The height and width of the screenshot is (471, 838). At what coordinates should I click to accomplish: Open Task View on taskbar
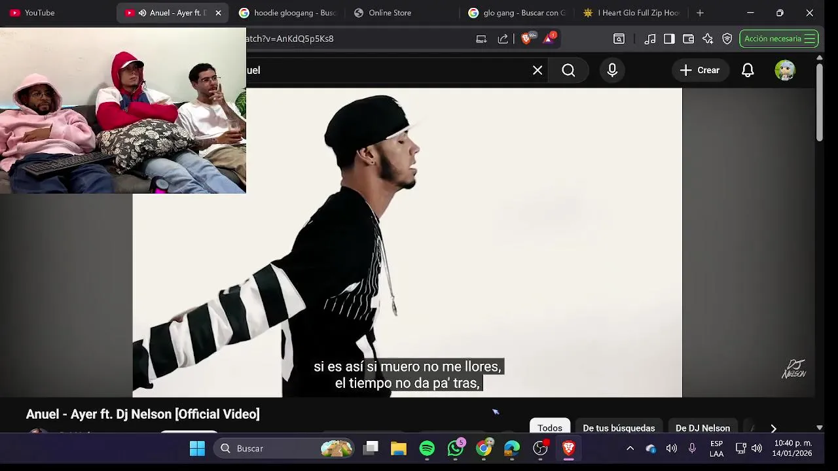click(x=371, y=448)
